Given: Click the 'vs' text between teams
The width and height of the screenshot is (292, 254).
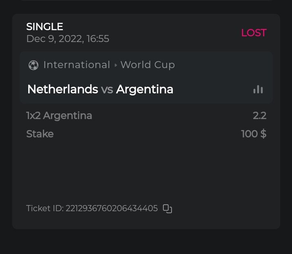Looking at the screenshot, I should (x=107, y=90).
